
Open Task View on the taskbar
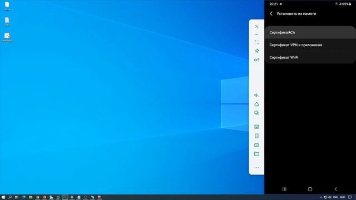pyautogui.click(x=17, y=197)
